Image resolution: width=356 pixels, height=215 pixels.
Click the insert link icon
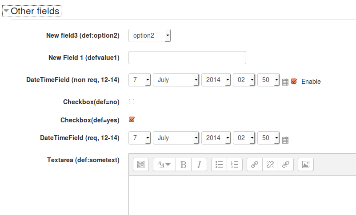click(x=255, y=164)
